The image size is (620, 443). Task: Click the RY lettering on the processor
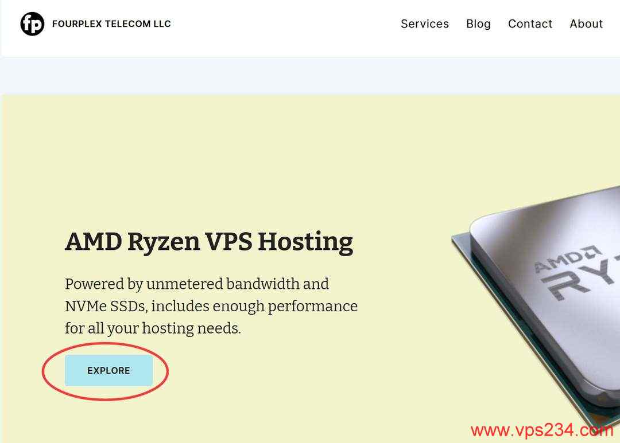(x=581, y=280)
